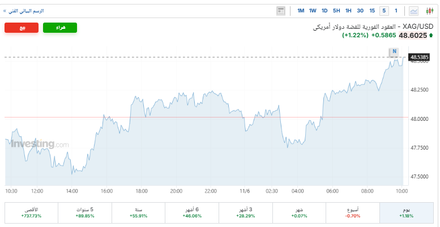
Task: Switch to the month (شهر) period tab
Action: [298, 212]
